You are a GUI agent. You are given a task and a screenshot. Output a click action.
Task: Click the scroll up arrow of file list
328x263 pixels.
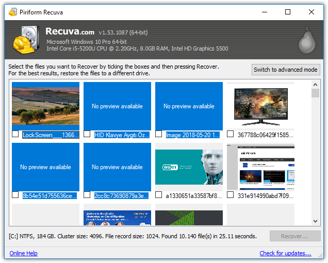315,85
